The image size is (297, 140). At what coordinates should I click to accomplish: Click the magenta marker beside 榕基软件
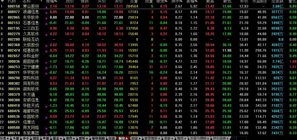click(x=46, y=51)
